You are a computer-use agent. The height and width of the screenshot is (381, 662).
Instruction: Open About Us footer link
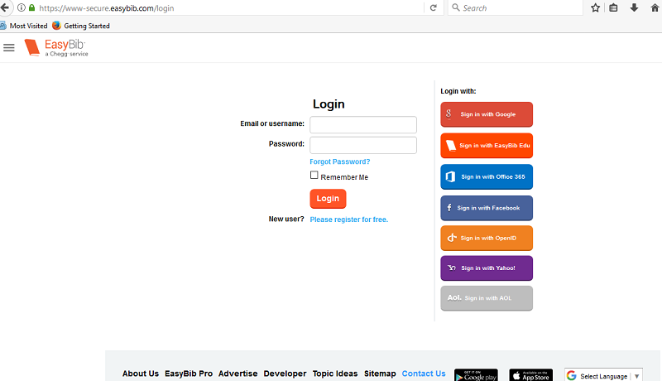pyautogui.click(x=141, y=374)
